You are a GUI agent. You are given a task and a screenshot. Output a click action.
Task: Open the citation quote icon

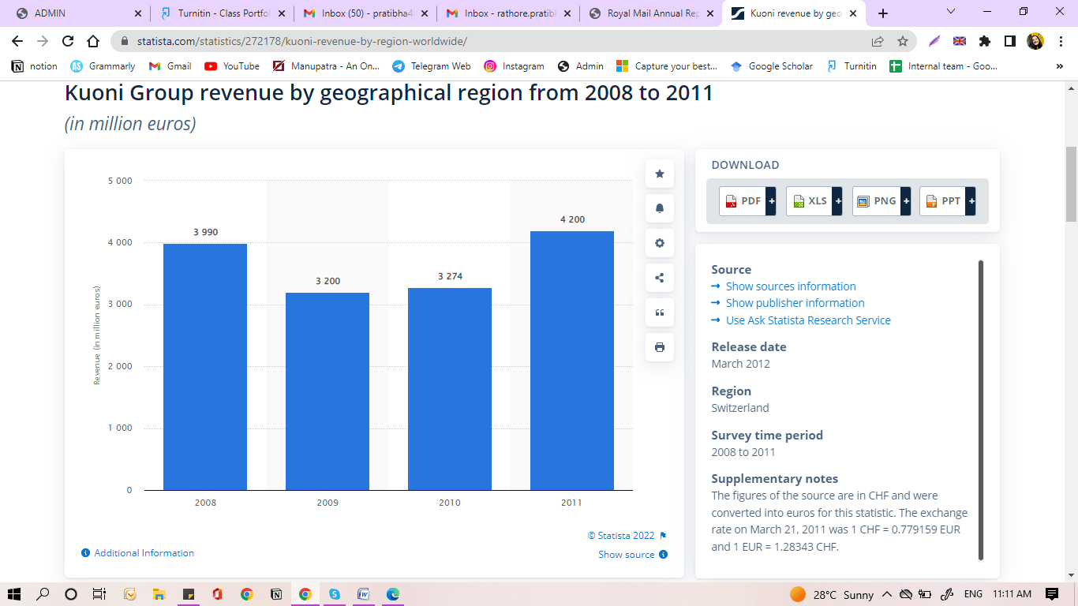click(x=659, y=312)
